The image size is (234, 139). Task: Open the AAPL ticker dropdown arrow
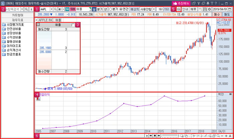point(51,9)
